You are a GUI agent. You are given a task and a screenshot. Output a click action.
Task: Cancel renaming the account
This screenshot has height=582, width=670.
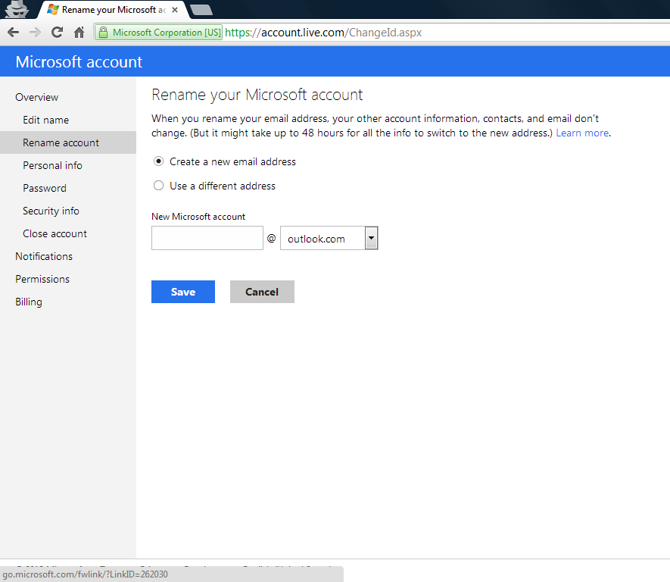coord(262,292)
